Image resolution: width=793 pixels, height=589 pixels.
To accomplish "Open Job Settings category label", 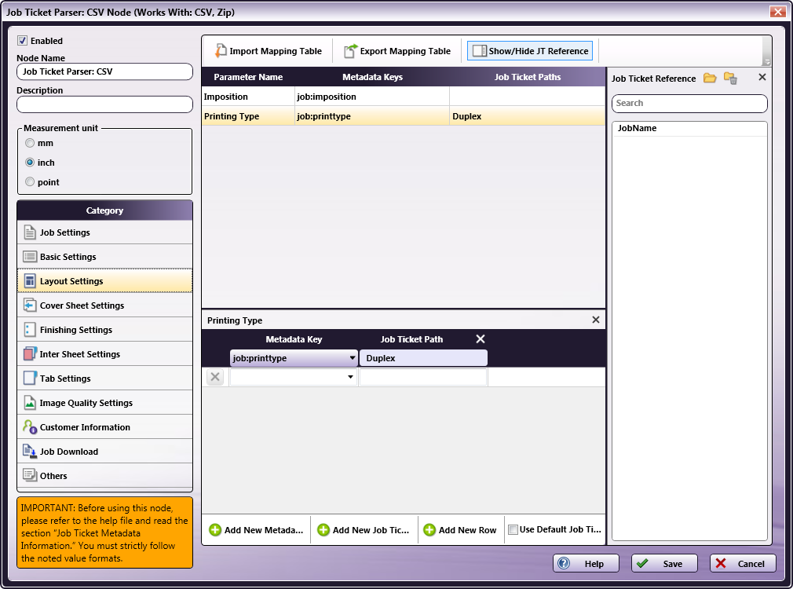I will [x=64, y=232].
